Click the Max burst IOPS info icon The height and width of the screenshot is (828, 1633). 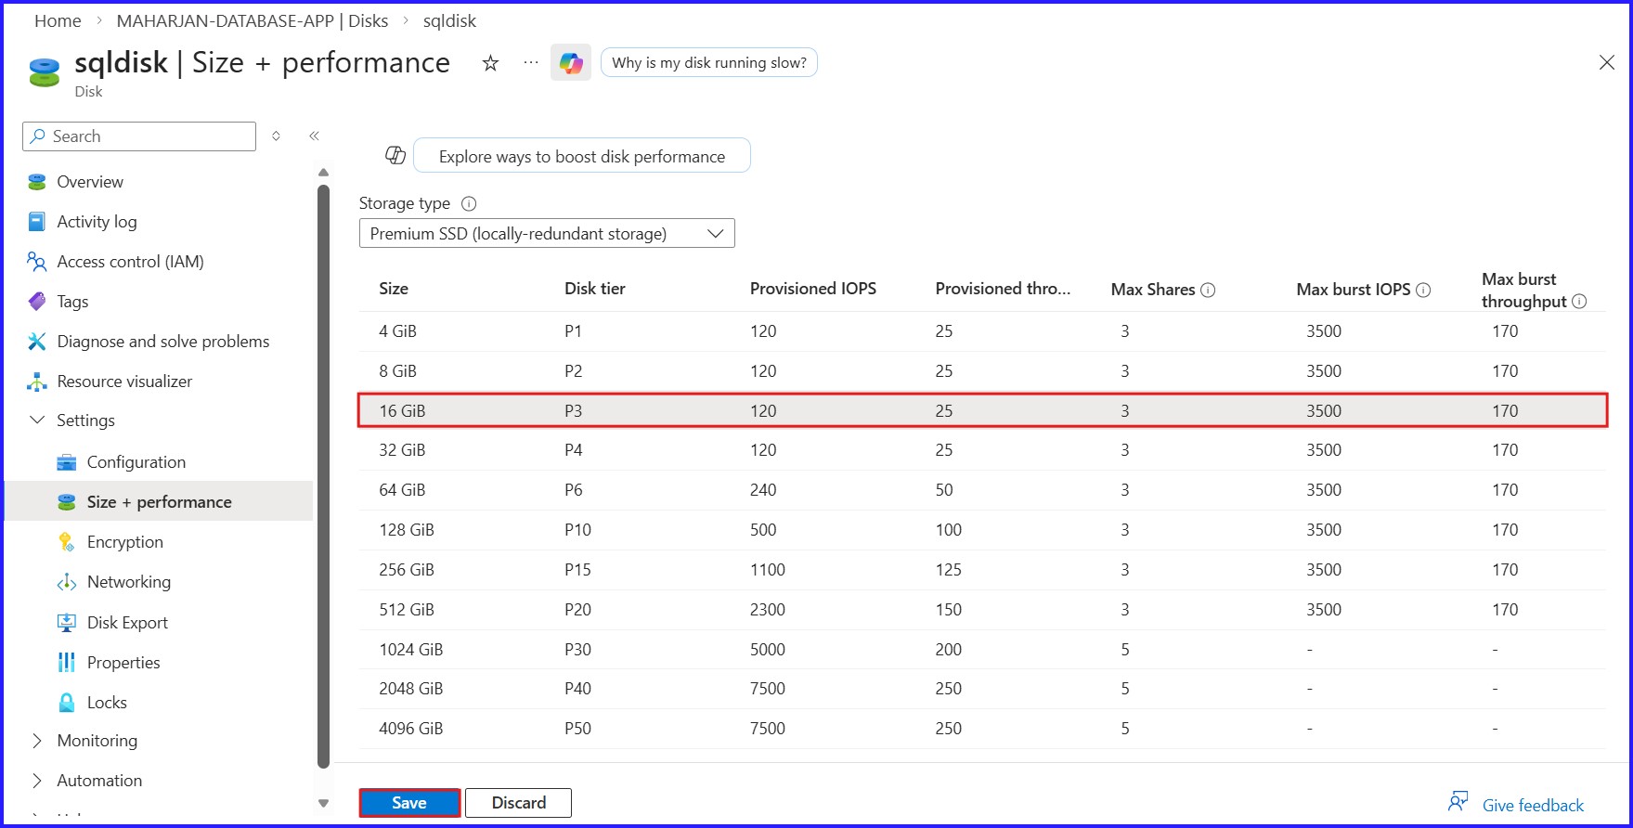pyautogui.click(x=1423, y=290)
